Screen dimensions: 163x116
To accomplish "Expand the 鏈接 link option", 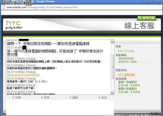I will [74, 97].
